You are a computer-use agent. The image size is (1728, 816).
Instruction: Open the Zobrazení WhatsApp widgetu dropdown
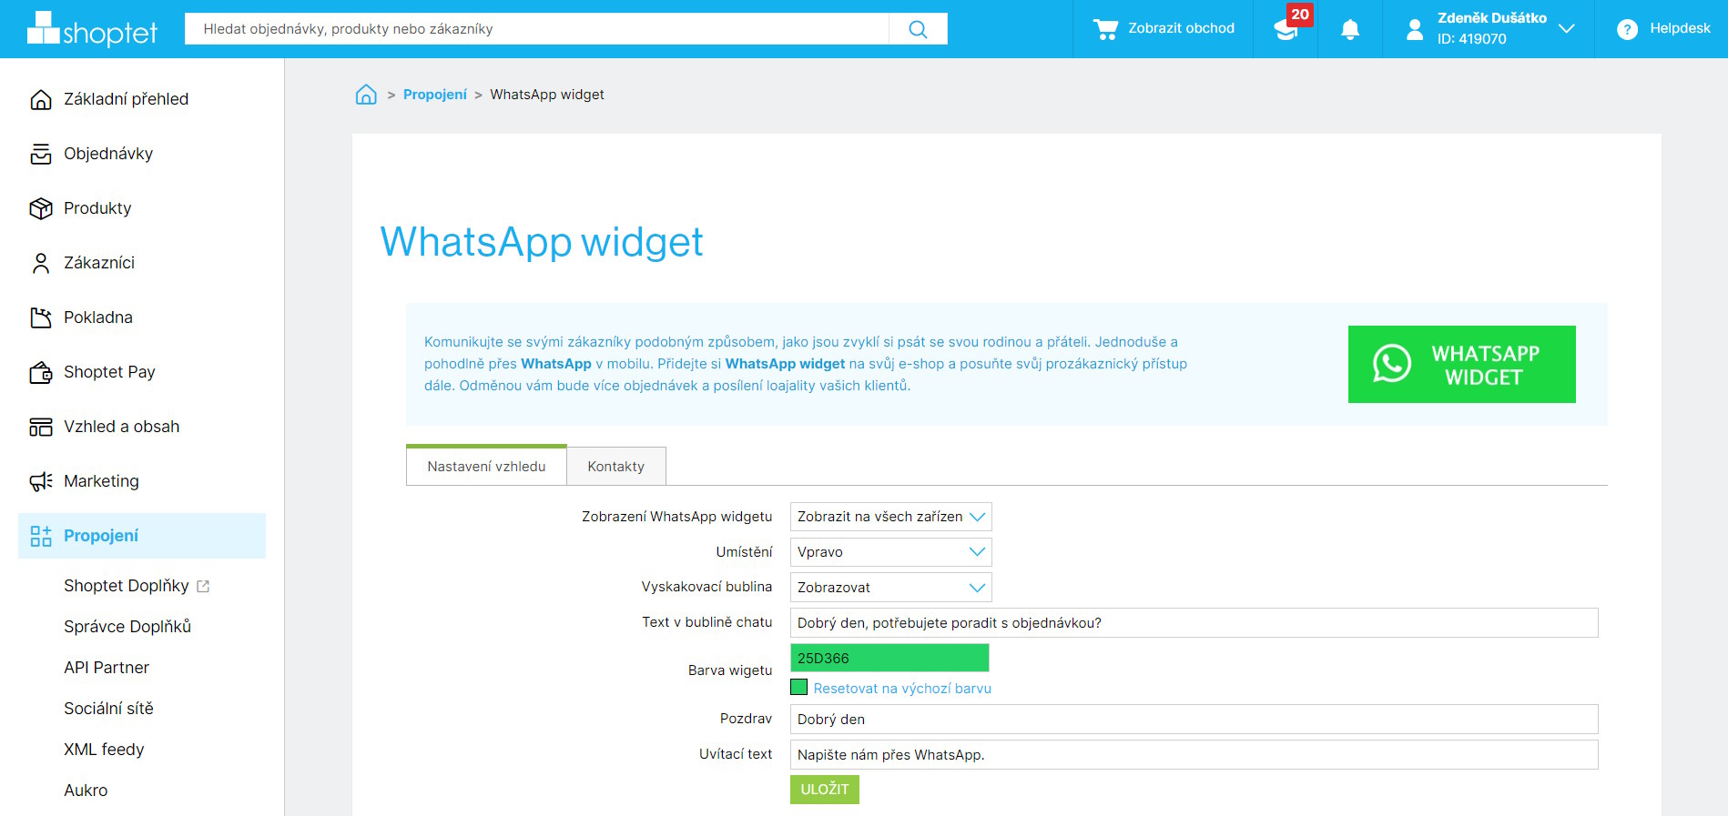pyautogui.click(x=890, y=517)
